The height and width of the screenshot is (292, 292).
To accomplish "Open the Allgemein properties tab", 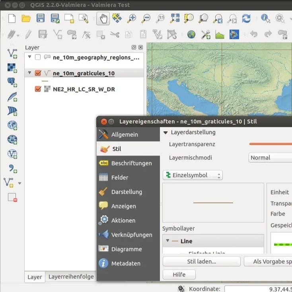I will click(128, 134).
